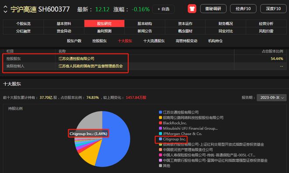Add stock via the + 自选 button

(x=163, y=9)
